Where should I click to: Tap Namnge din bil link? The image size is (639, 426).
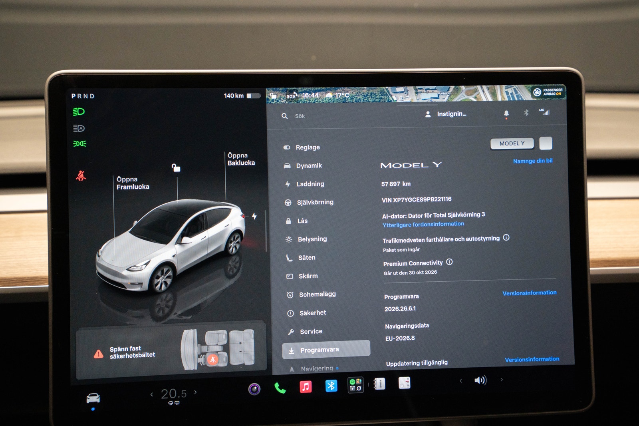coord(533,161)
